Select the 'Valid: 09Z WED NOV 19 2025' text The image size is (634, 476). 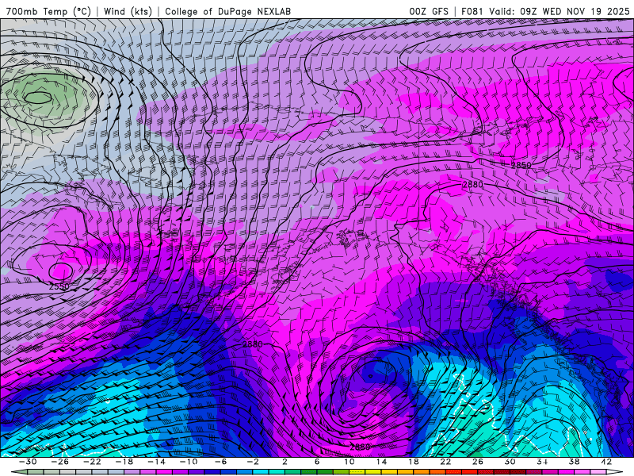click(x=560, y=11)
